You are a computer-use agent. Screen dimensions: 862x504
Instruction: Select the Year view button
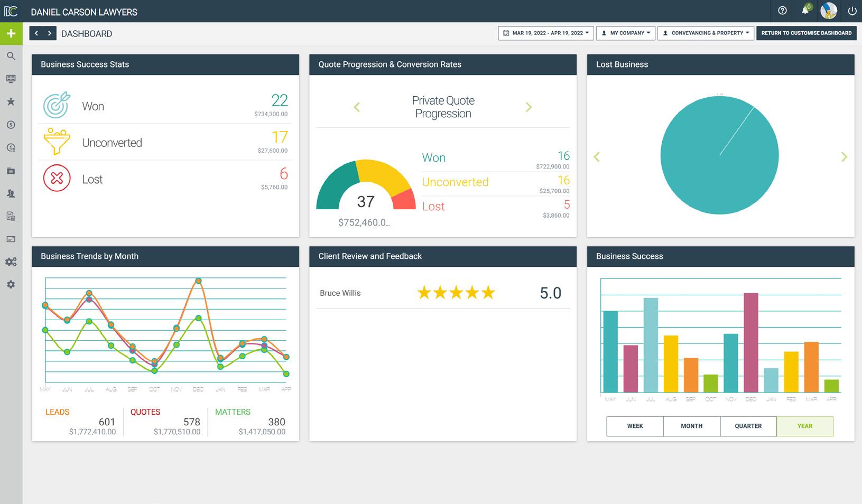tap(805, 426)
